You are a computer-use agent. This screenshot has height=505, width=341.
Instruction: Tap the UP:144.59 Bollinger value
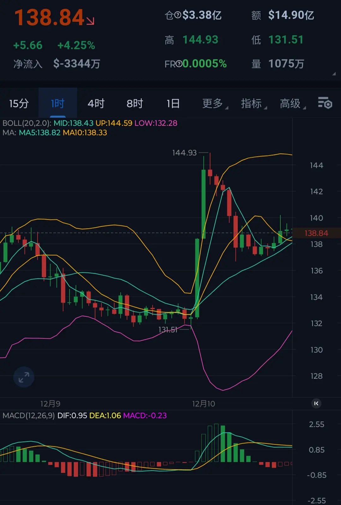[x=114, y=123]
